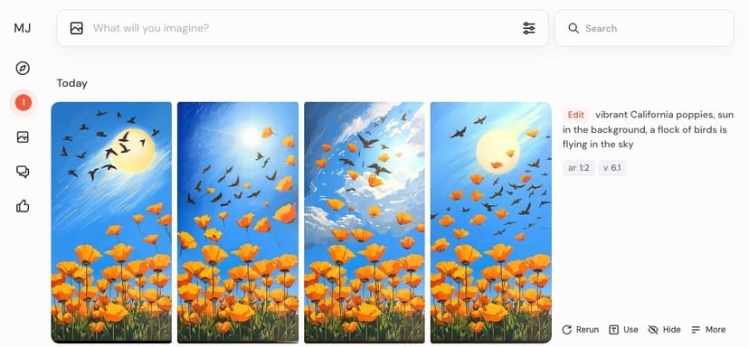This screenshot has width=749, height=347.
Task: Open third image with white clouds
Action: click(365, 222)
